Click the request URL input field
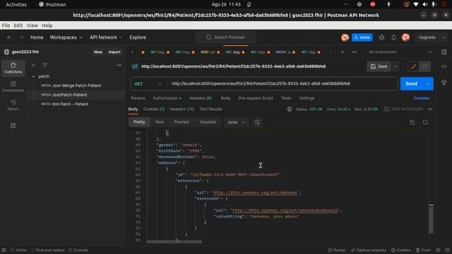This screenshot has width=452, height=254. [x=282, y=84]
